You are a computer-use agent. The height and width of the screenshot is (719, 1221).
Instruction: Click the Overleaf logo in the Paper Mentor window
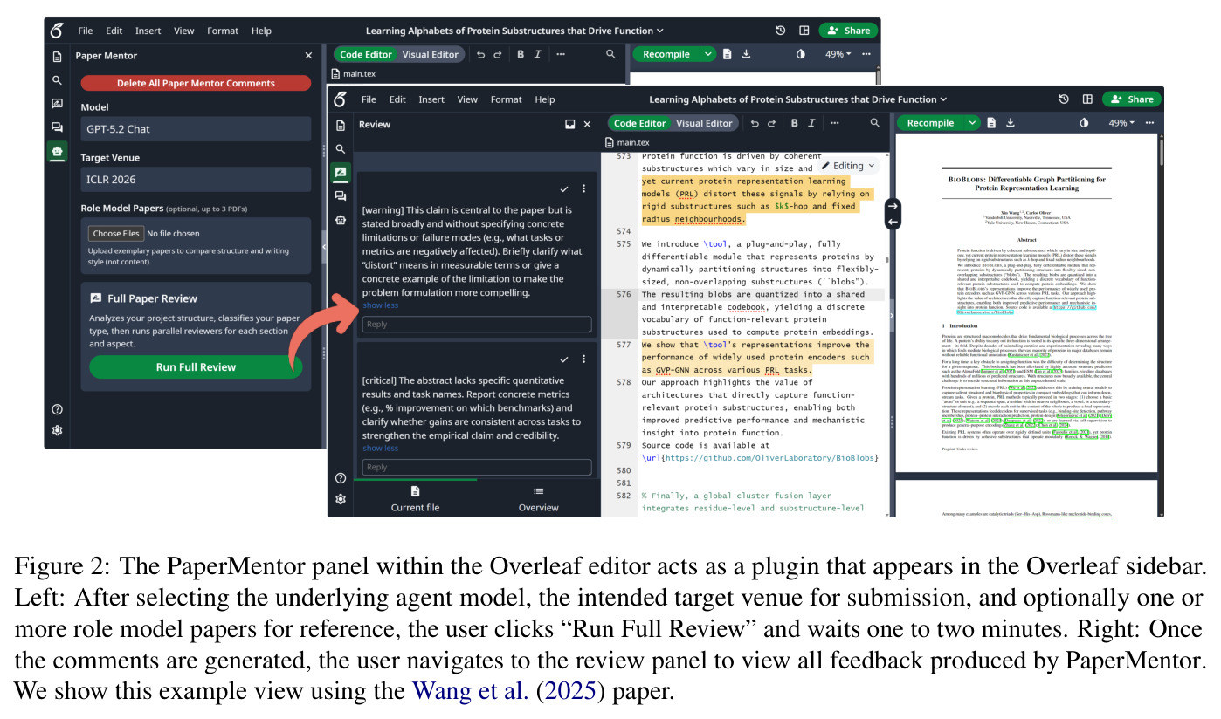coord(57,31)
